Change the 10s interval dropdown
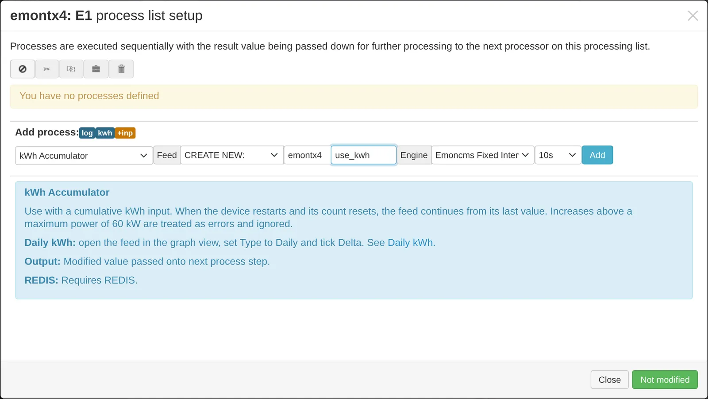This screenshot has height=399, width=708. coord(558,155)
